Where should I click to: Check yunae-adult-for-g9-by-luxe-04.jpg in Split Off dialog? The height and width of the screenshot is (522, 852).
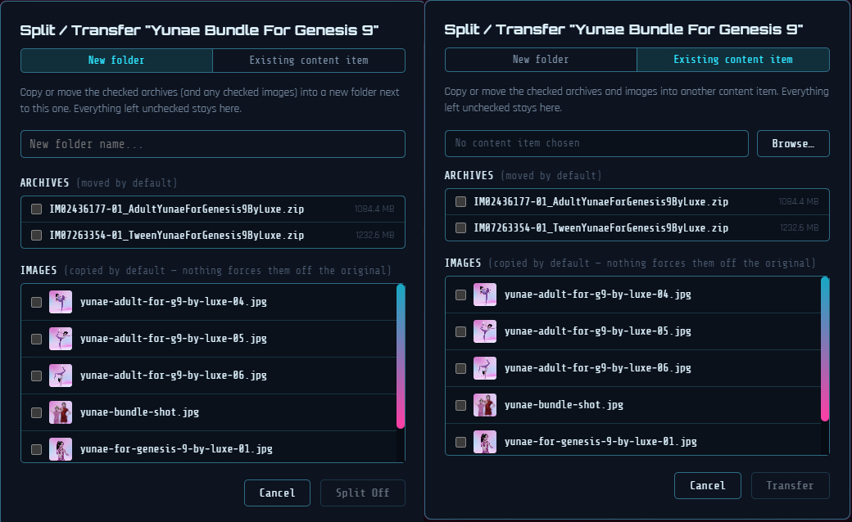click(36, 302)
